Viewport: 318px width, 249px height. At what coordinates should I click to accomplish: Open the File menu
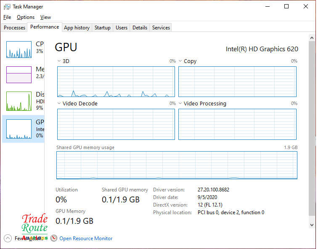click(7, 17)
